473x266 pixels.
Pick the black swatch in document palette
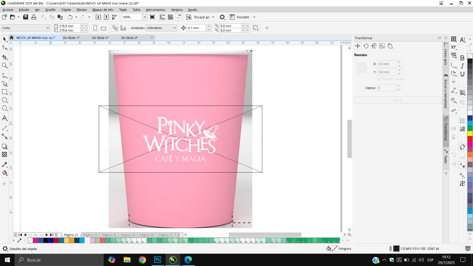[46, 241]
